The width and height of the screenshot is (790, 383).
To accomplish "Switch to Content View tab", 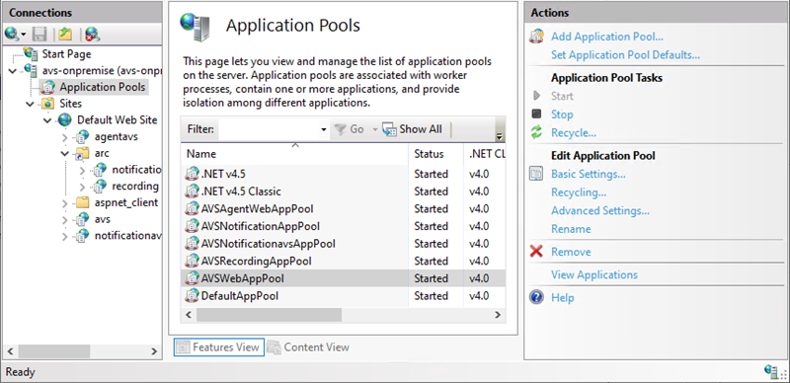I will [308, 346].
